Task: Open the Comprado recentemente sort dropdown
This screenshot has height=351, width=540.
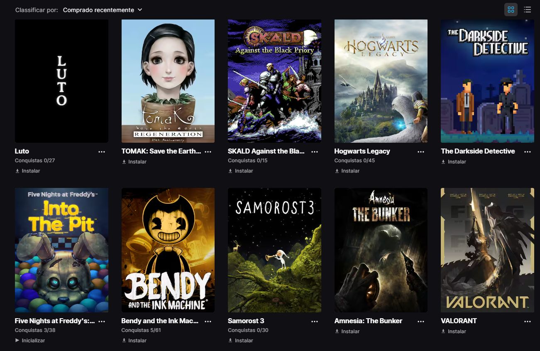Action: point(103,10)
